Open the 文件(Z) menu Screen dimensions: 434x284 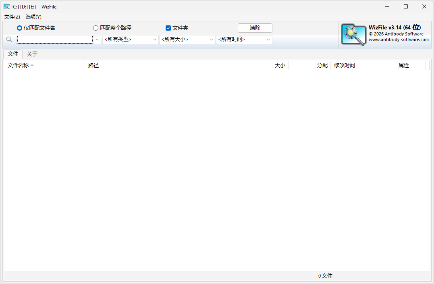[12, 17]
